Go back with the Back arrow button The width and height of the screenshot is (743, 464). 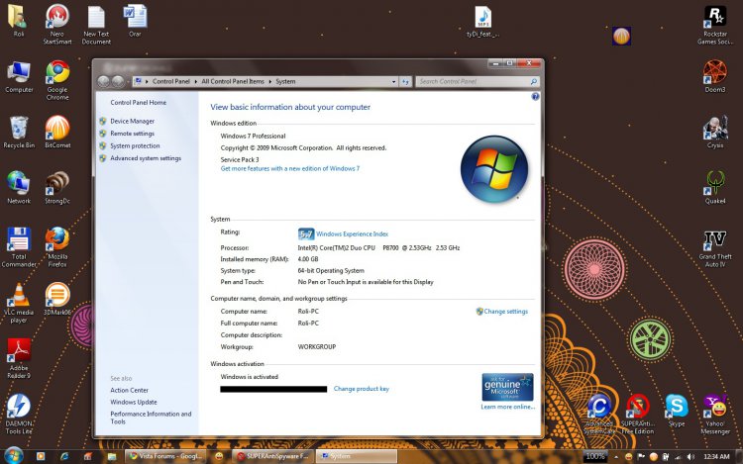pyautogui.click(x=104, y=81)
